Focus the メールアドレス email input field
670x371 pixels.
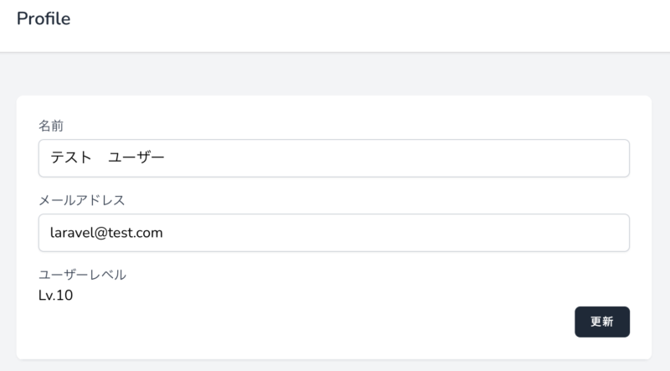tap(333, 233)
